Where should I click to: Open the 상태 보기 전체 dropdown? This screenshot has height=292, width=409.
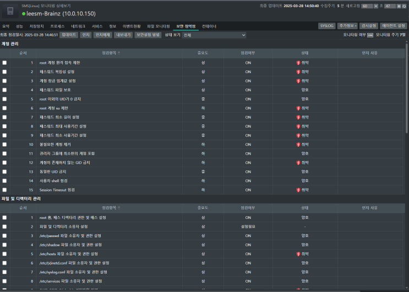point(214,35)
